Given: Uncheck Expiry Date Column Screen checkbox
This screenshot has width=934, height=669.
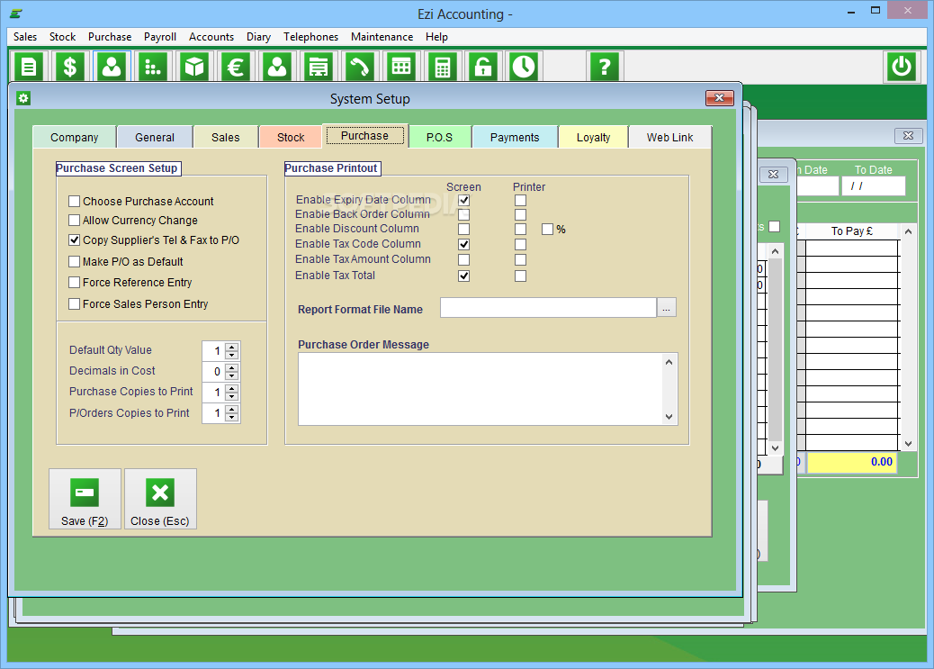Looking at the screenshot, I should 464,201.
